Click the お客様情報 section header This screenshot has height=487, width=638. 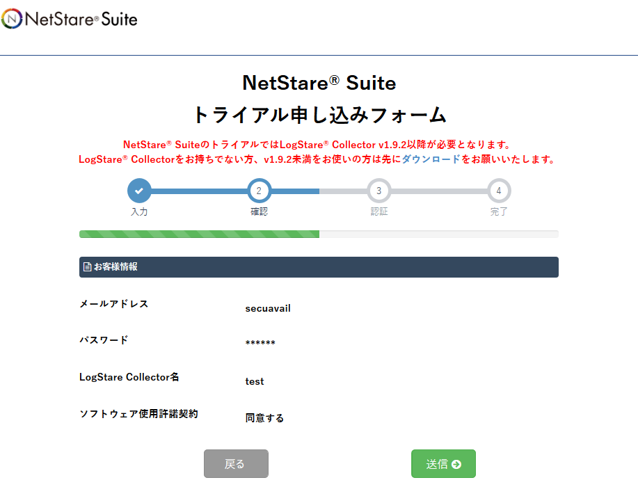tap(319, 267)
